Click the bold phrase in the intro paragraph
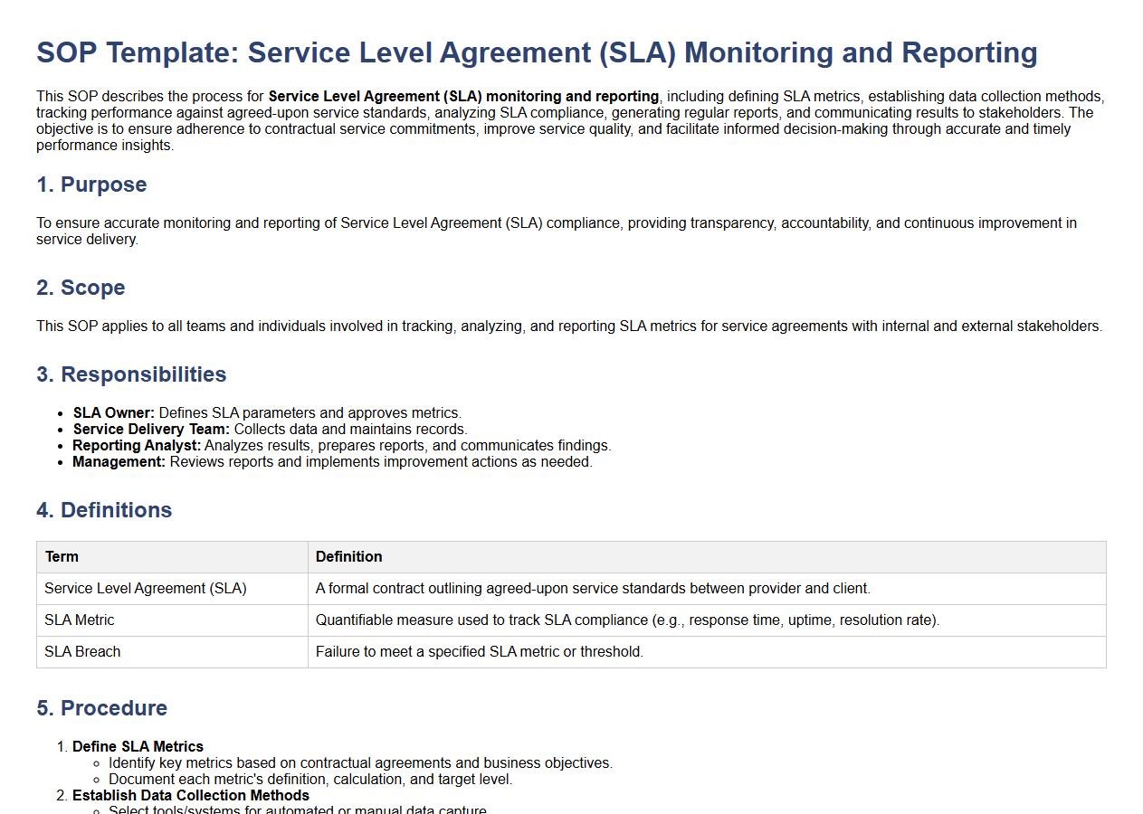Image resolution: width=1143 pixels, height=814 pixels. [x=463, y=97]
